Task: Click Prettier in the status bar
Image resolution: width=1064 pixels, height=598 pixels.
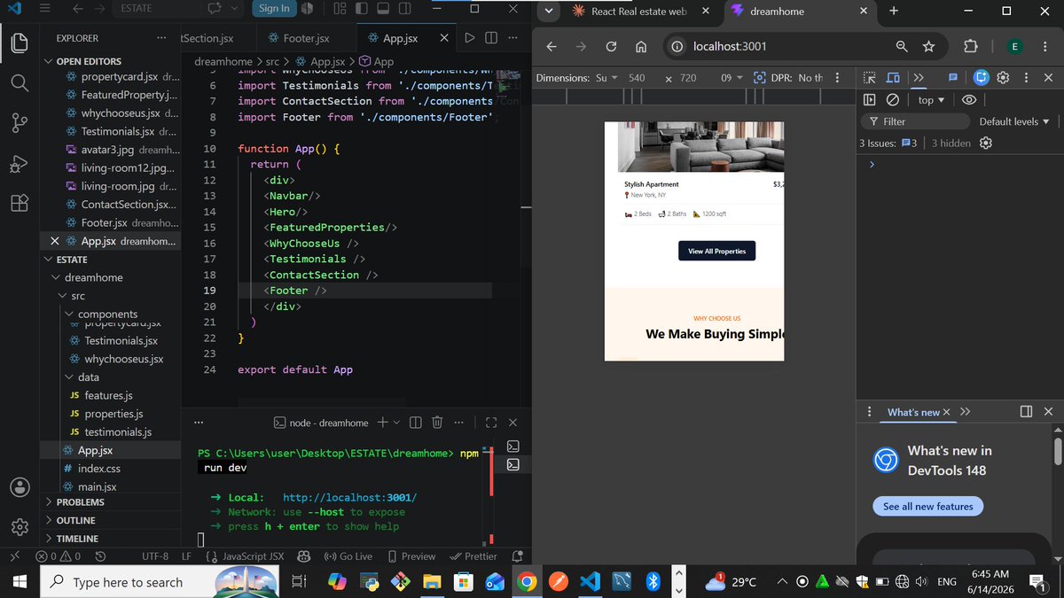Action: click(473, 556)
